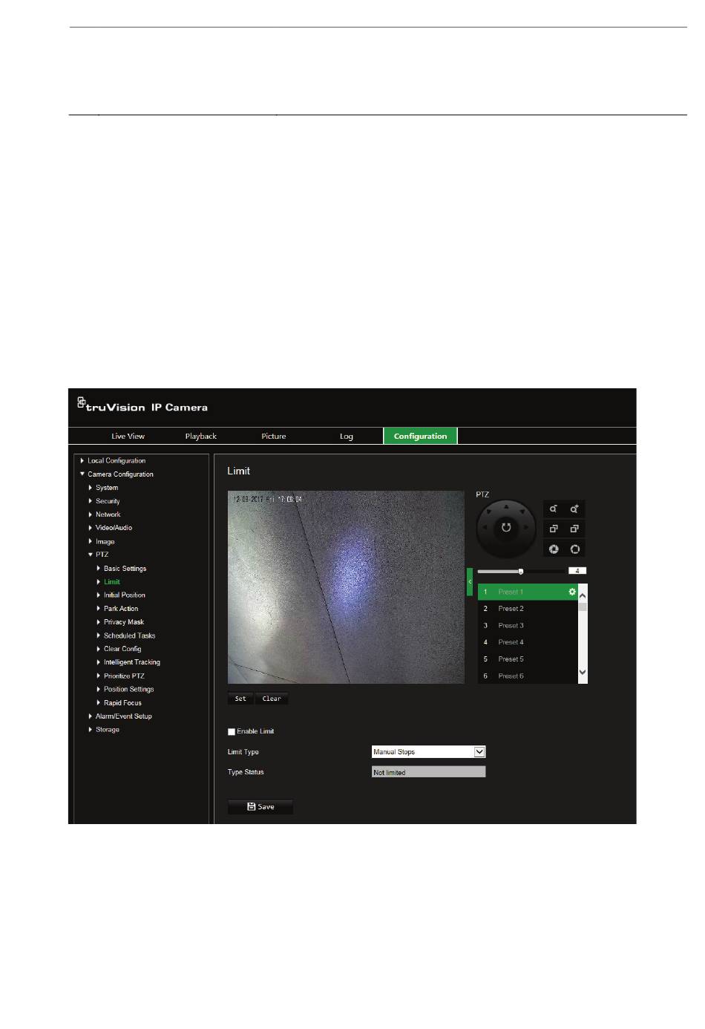Collapse the PTZ tree section

pyautogui.click(x=91, y=555)
